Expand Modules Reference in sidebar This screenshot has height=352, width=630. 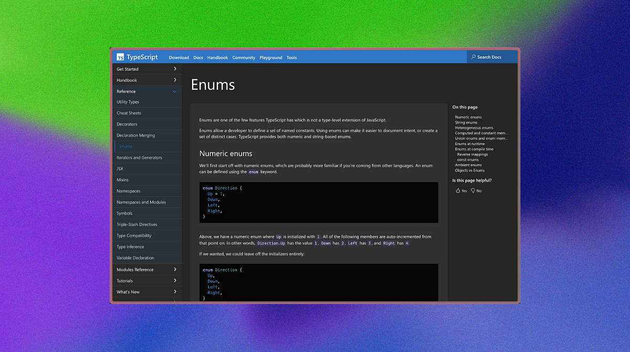(x=147, y=270)
